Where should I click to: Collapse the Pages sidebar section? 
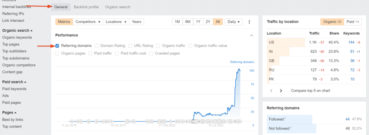9,113
